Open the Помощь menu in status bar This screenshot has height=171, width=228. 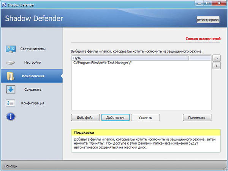(x=11, y=166)
